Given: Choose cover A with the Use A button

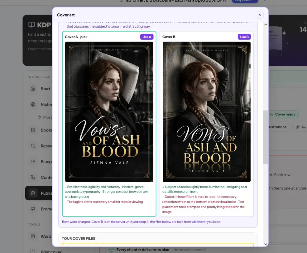Looking at the screenshot, I should [x=147, y=37].
